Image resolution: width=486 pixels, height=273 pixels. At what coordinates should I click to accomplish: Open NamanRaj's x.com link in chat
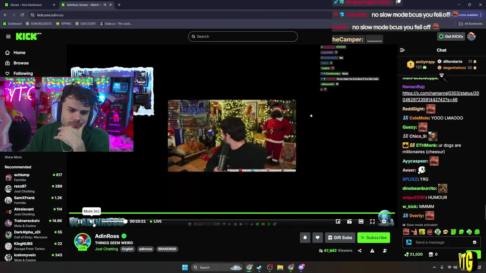coord(440,96)
